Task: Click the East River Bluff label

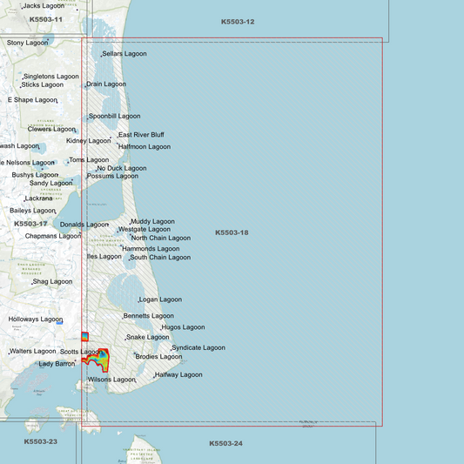Action: coord(141,135)
